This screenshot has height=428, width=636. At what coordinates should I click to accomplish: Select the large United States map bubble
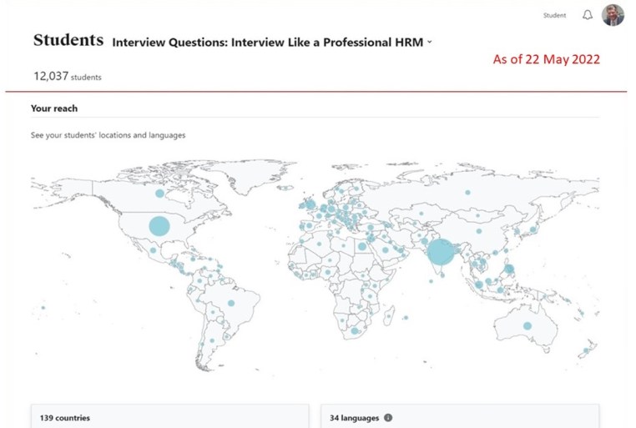[x=159, y=226]
